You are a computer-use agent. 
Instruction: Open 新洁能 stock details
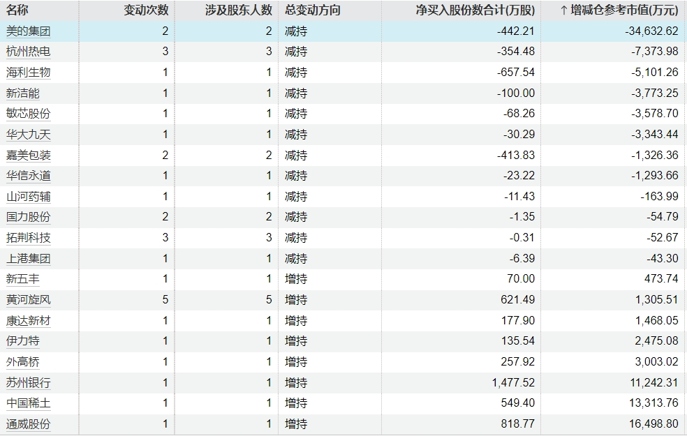[23, 93]
